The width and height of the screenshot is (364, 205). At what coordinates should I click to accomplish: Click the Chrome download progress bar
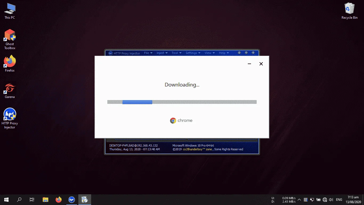click(x=182, y=102)
